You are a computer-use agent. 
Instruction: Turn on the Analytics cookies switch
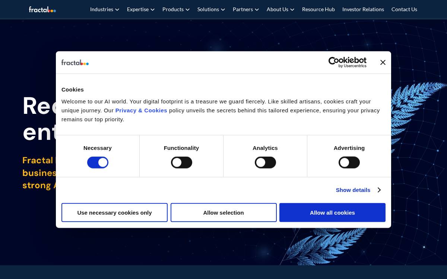(x=265, y=163)
